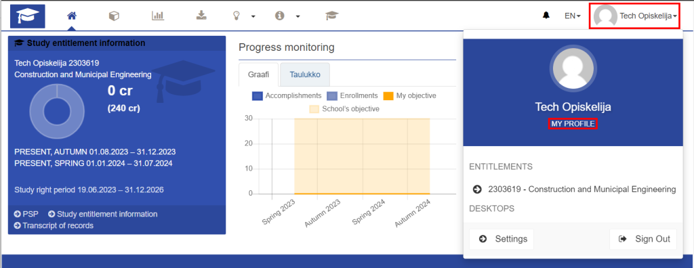
Task: Expand the info circle dropdown menu
Action: coord(287,16)
